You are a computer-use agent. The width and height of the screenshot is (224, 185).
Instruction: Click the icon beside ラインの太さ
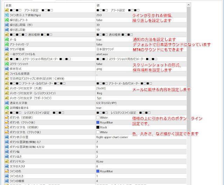(7, 176)
